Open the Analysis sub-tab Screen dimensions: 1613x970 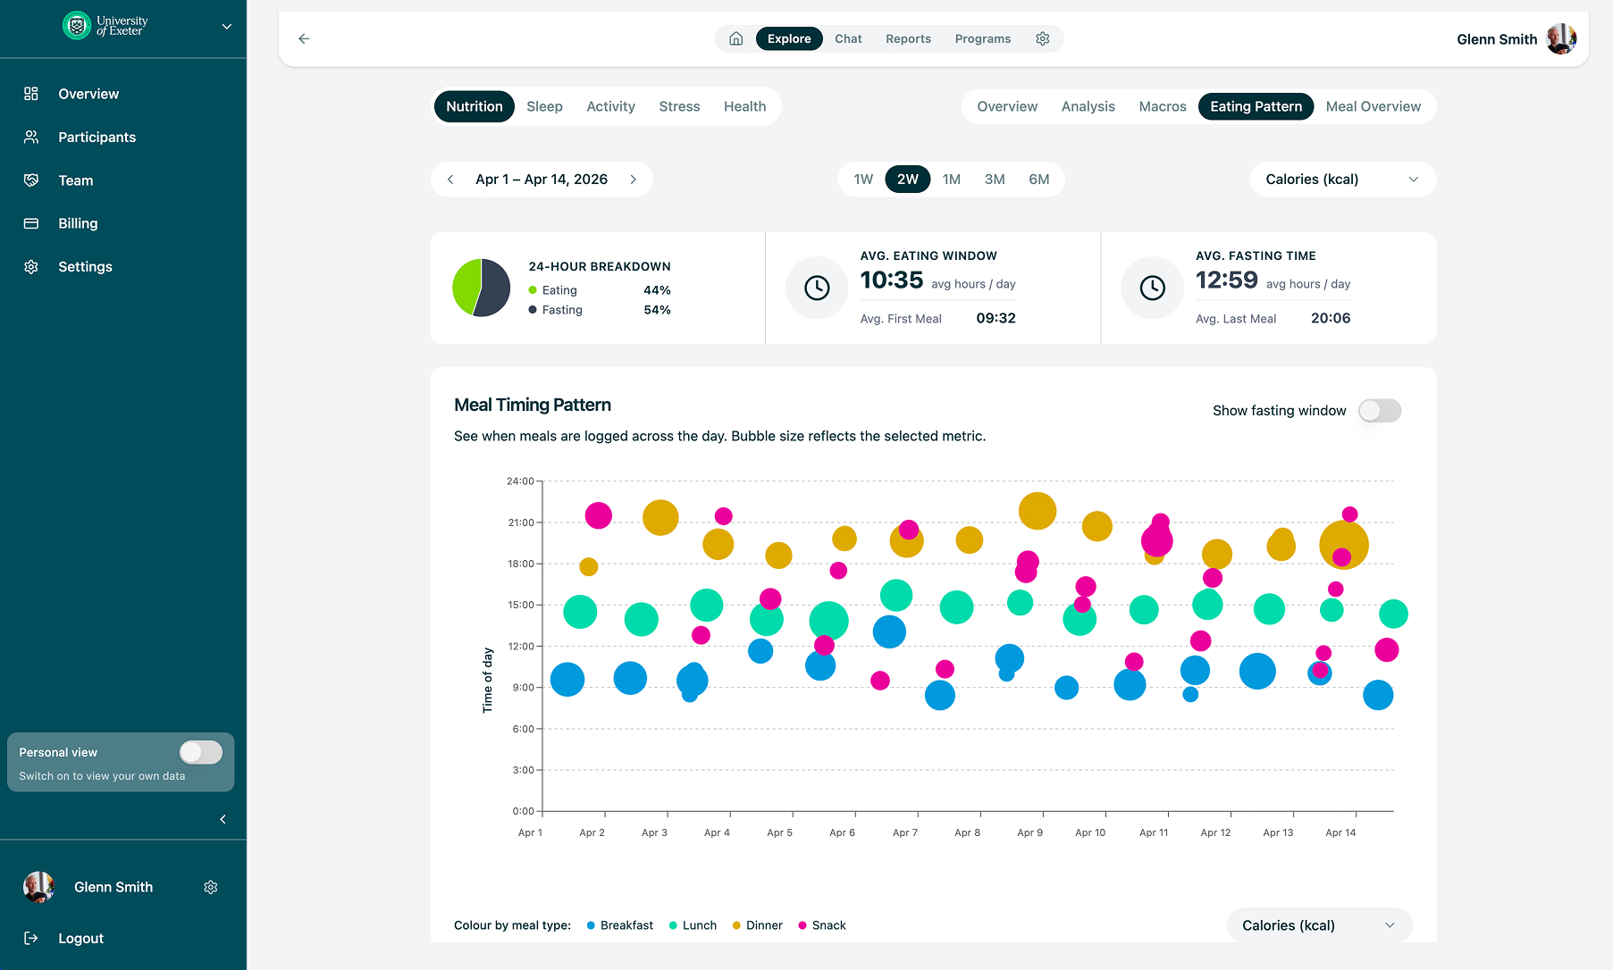(1088, 106)
